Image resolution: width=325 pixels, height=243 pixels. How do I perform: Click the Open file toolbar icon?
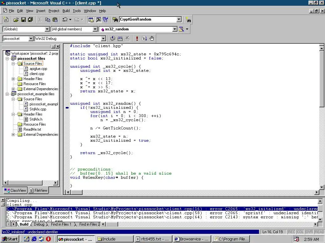[x=16, y=20]
